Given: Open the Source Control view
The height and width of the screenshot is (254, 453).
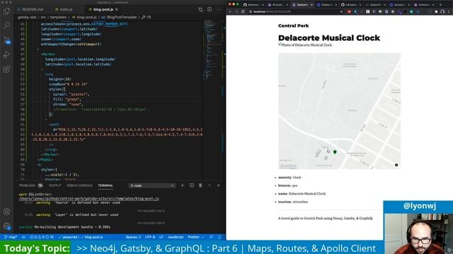Looking at the screenshot, I should [6, 40].
